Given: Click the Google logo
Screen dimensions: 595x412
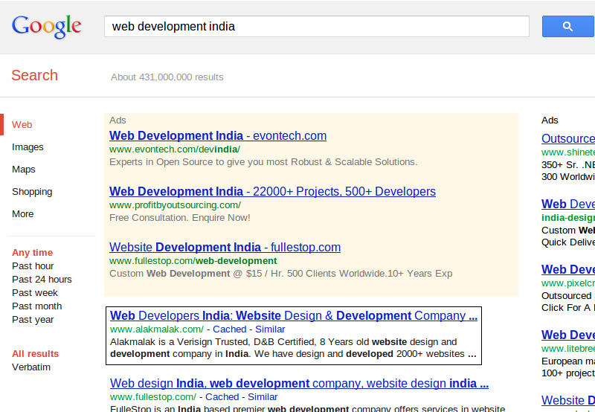Looking at the screenshot, I should point(46,27).
